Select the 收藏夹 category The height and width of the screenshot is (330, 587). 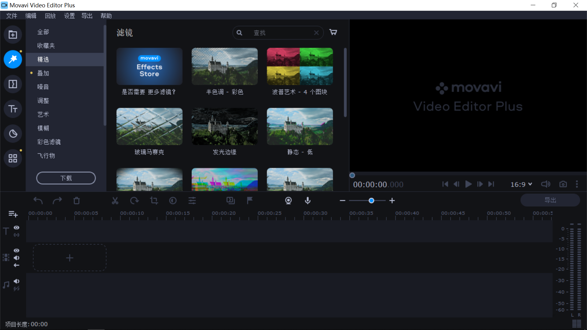pos(65,46)
